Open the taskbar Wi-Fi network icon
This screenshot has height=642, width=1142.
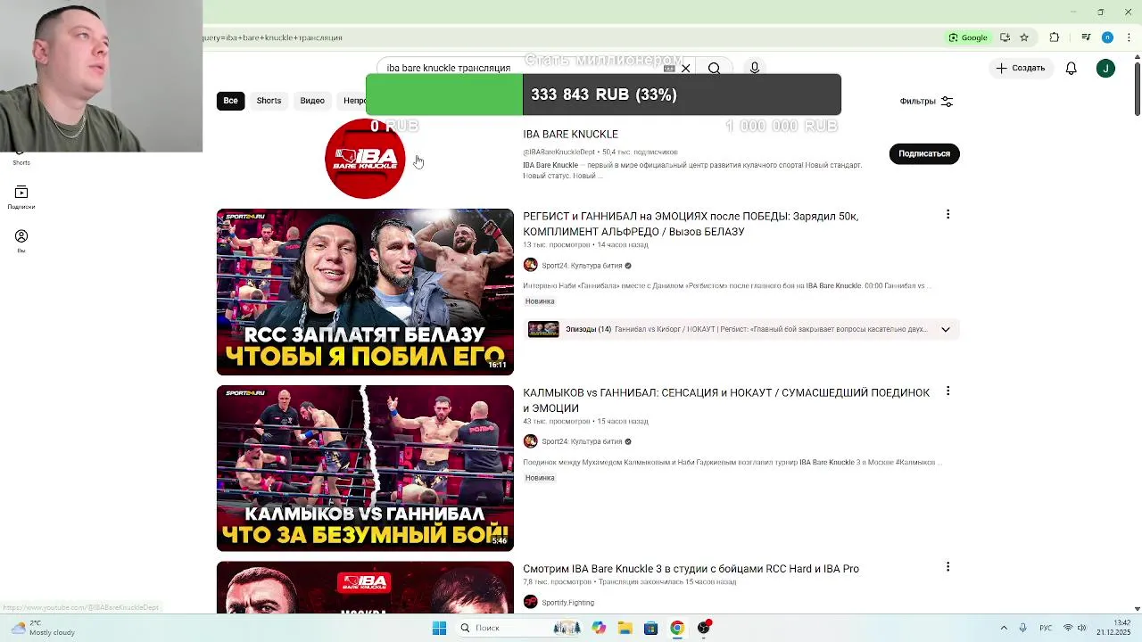[1068, 628]
